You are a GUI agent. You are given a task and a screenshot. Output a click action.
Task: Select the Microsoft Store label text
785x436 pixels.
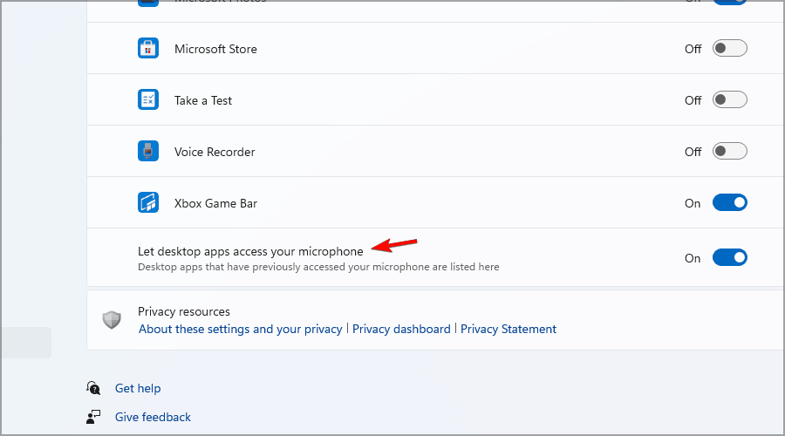coord(215,49)
